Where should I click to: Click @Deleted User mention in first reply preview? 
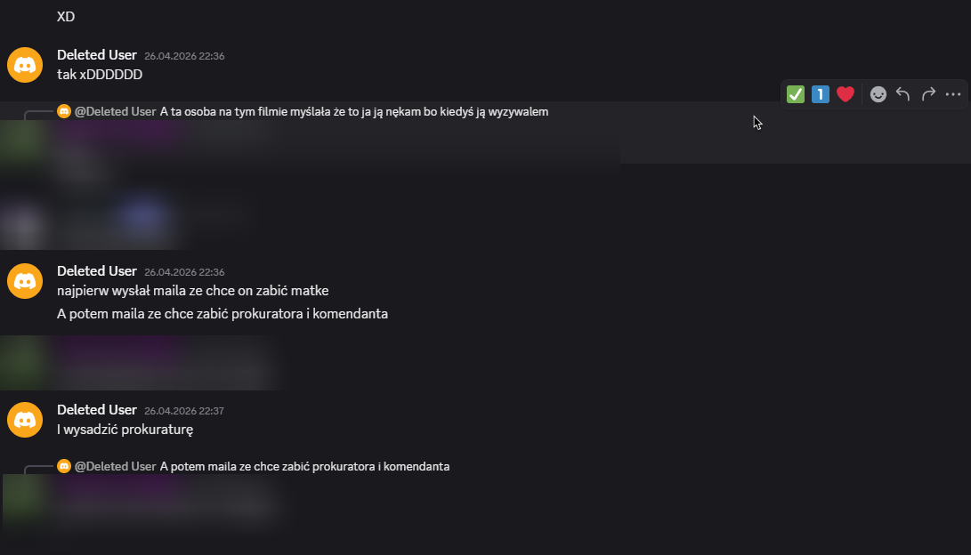[x=115, y=112]
